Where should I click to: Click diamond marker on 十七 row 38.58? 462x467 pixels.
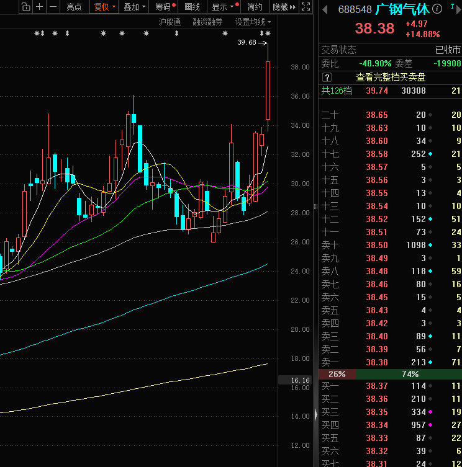tap(430, 154)
